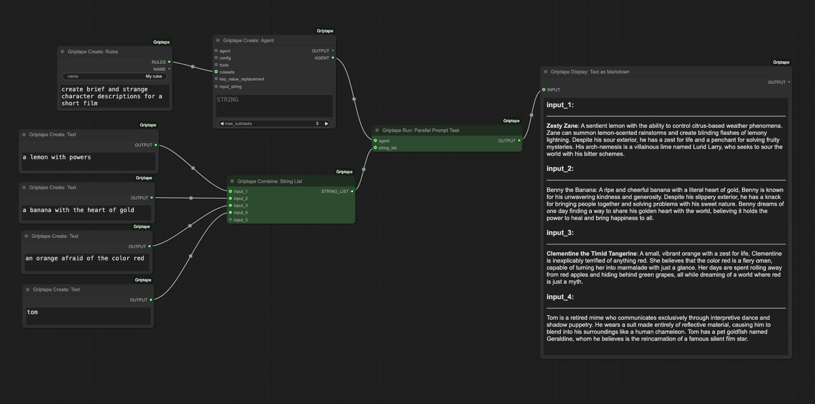
Task: Click the 'Griptape Display: Text as Markdown' title
Action: click(590, 72)
